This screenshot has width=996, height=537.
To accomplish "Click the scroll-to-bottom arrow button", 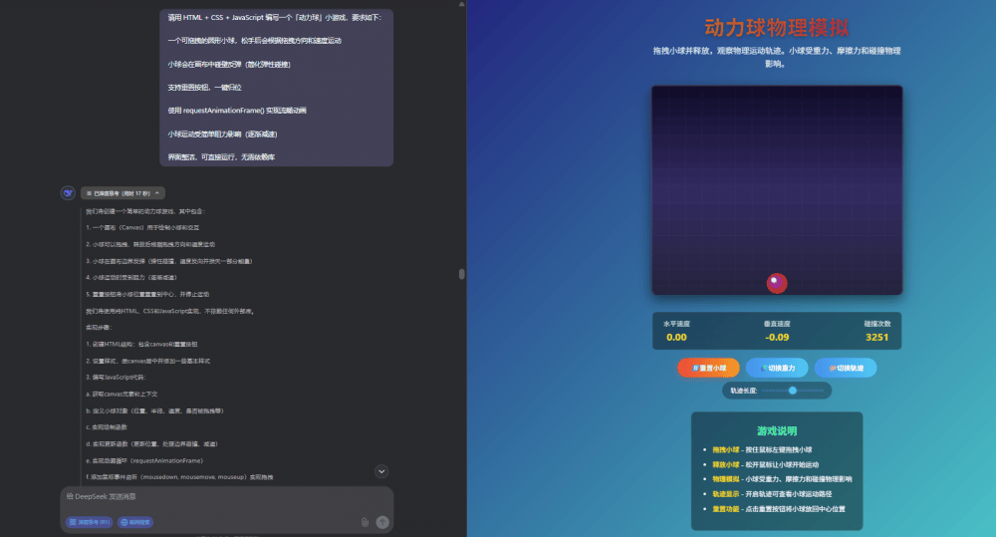I will pos(381,471).
